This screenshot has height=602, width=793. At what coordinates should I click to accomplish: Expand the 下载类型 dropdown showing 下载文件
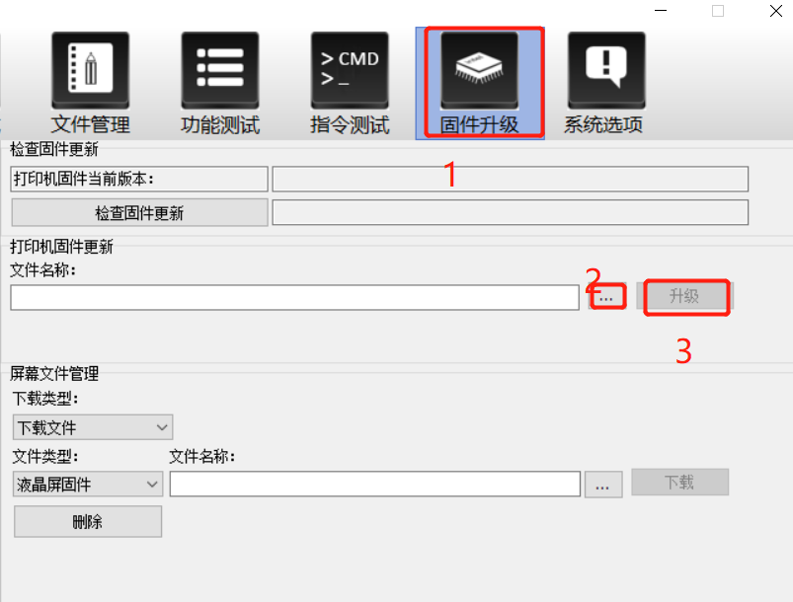(93, 427)
